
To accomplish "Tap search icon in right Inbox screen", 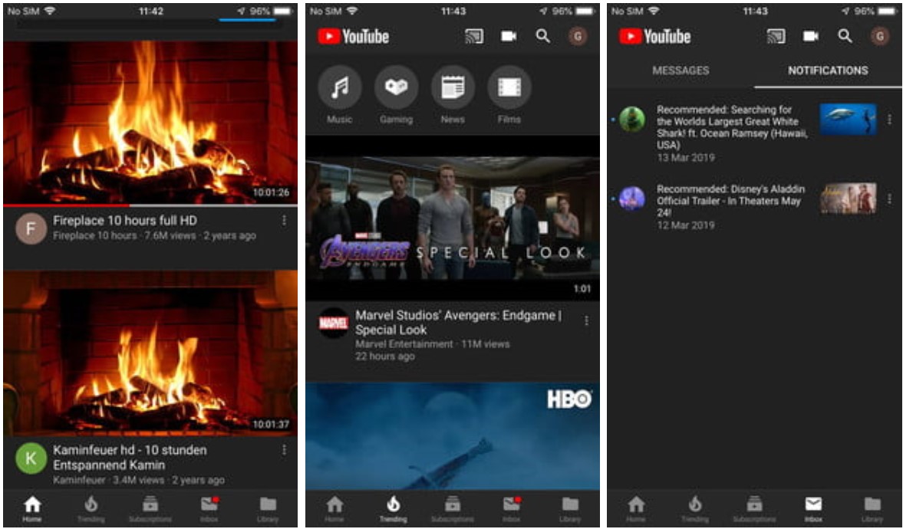I will [845, 36].
